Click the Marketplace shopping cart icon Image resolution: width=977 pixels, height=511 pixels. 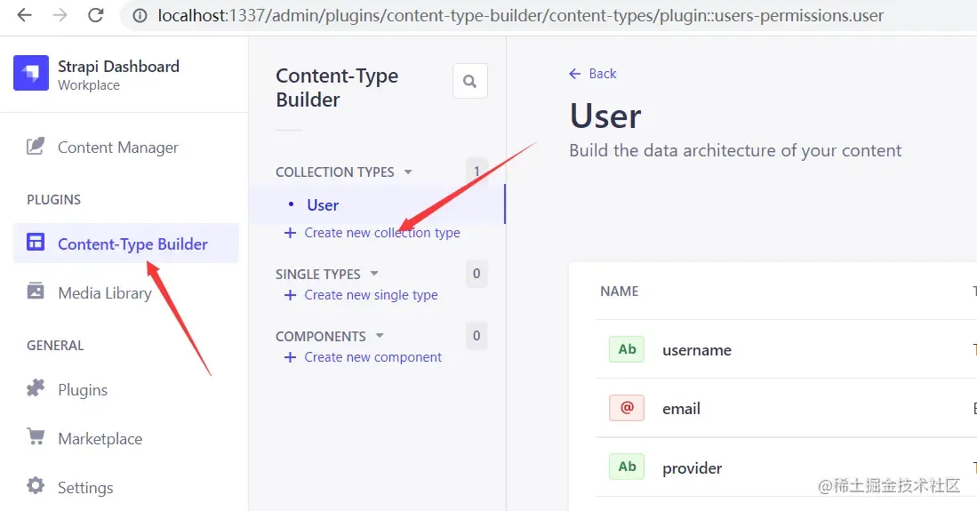point(36,437)
